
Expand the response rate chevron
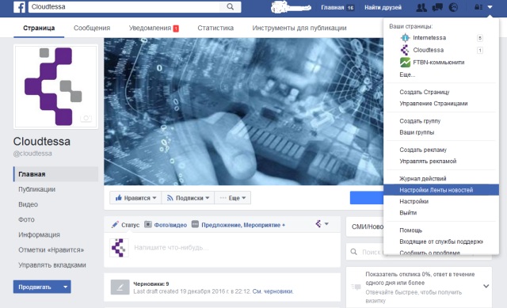point(486,286)
